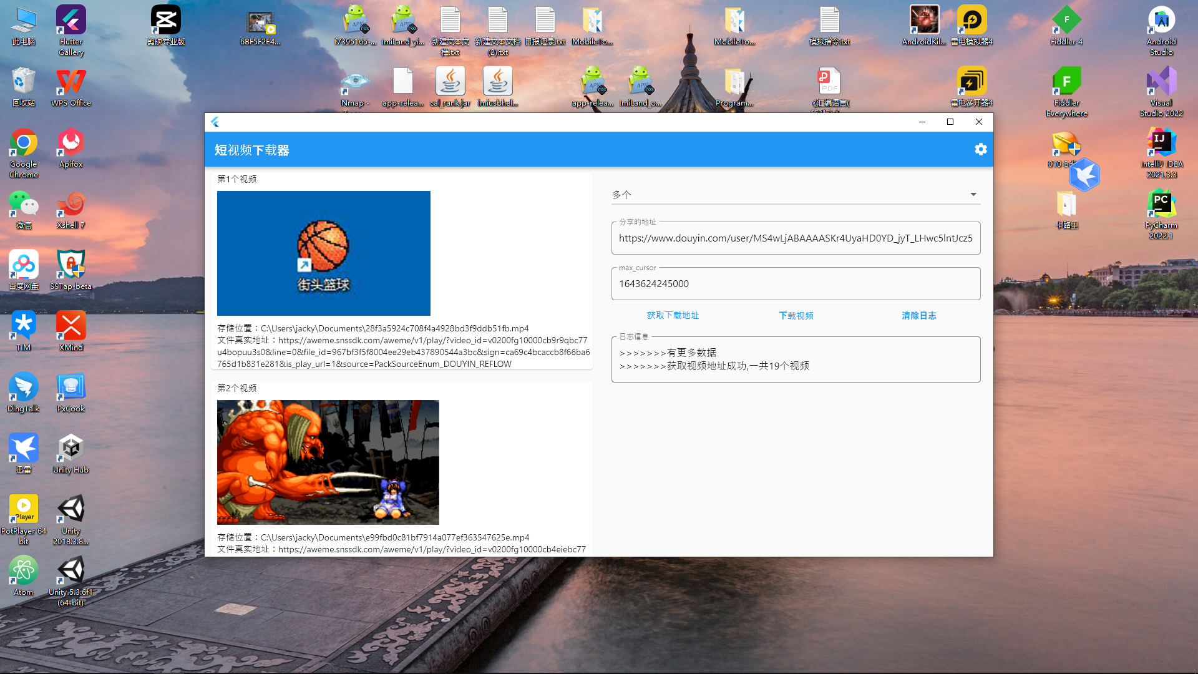
Task: Open the DingTalk desktop icon
Action: pos(24,388)
